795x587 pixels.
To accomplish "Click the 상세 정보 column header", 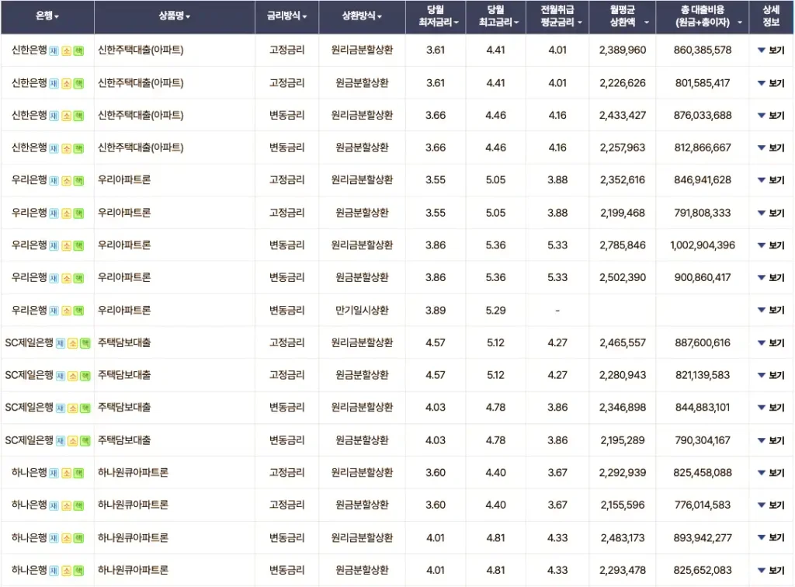I will [x=771, y=16].
